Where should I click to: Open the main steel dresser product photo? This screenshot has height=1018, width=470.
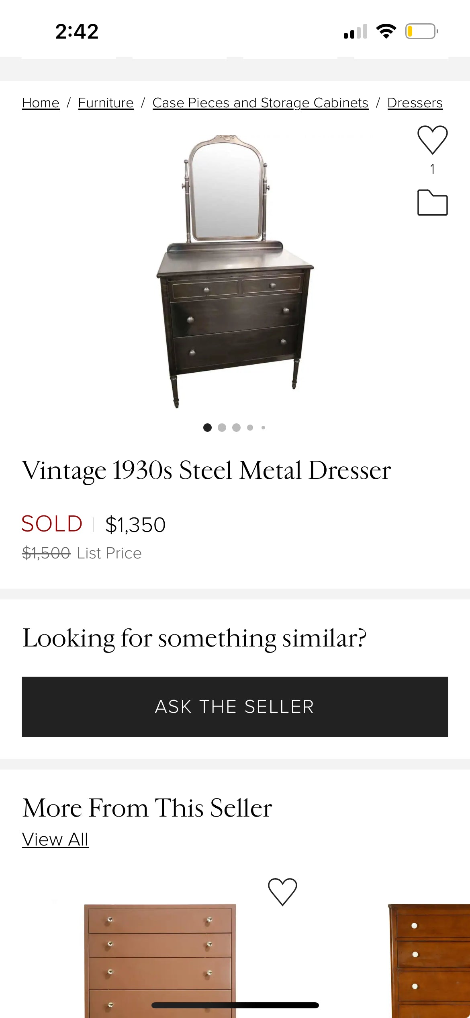235,272
